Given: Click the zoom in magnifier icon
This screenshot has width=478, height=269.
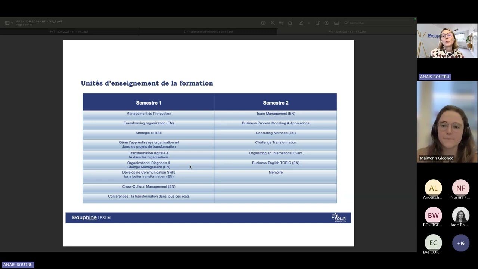Looking at the screenshot, I should coord(281,23).
